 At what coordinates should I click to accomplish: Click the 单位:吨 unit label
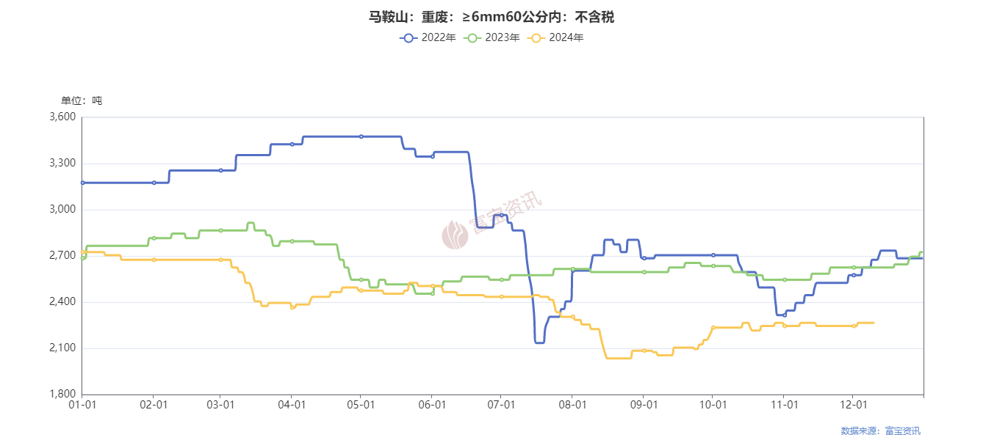tap(82, 100)
